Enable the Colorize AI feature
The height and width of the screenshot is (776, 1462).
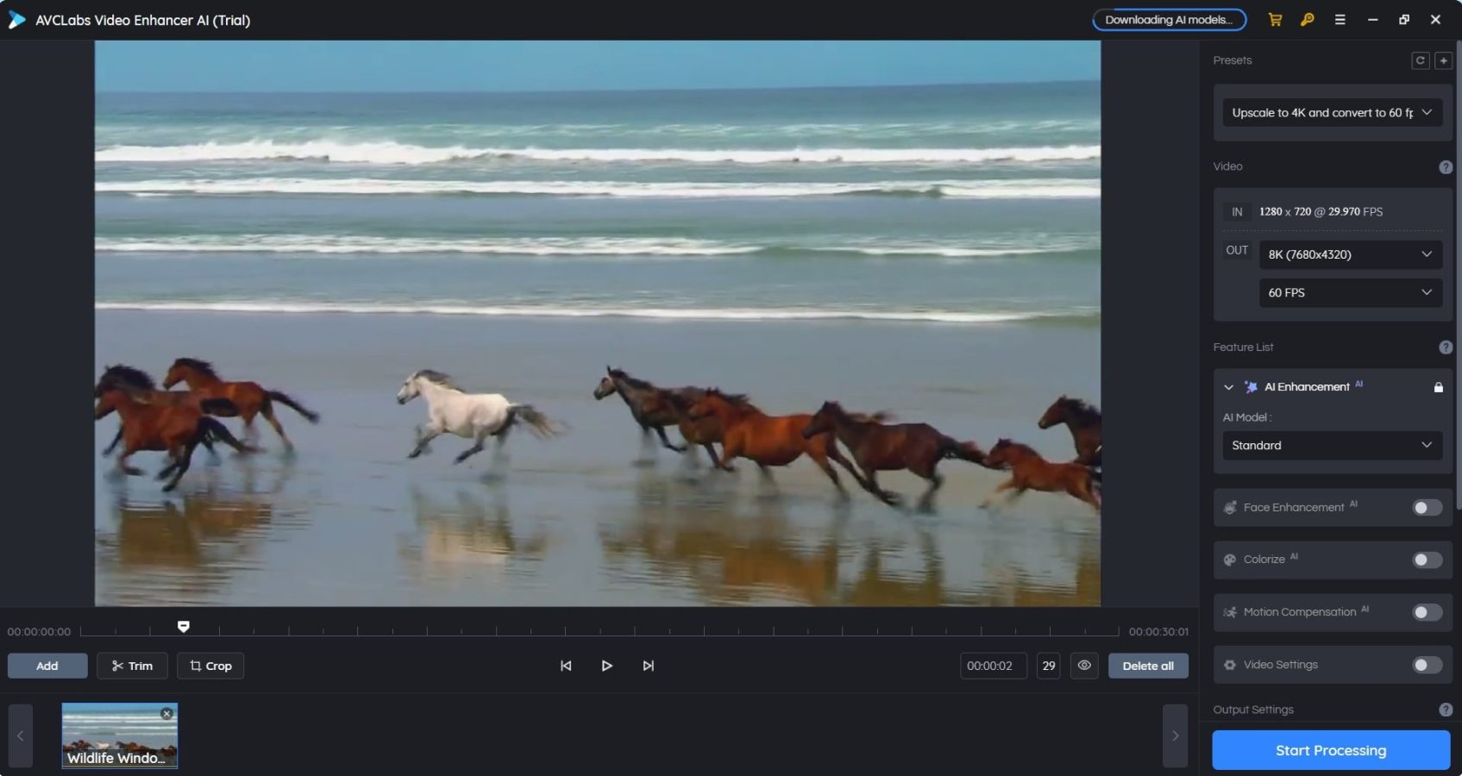pyautogui.click(x=1426, y=560)
